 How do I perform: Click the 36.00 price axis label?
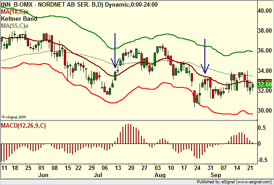point(265,51)
